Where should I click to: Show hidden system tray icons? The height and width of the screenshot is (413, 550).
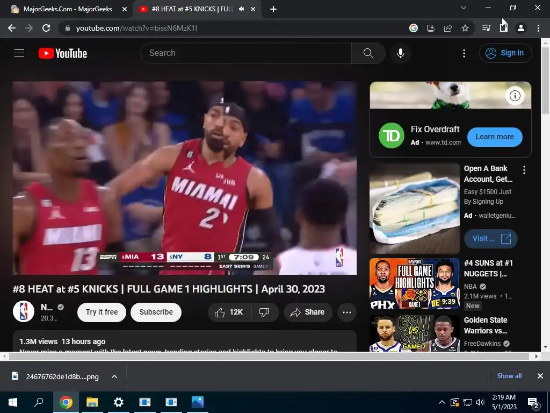[x=442, y=402]
